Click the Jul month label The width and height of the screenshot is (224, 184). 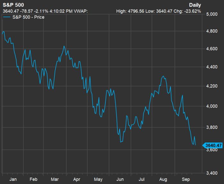[141, 179]
